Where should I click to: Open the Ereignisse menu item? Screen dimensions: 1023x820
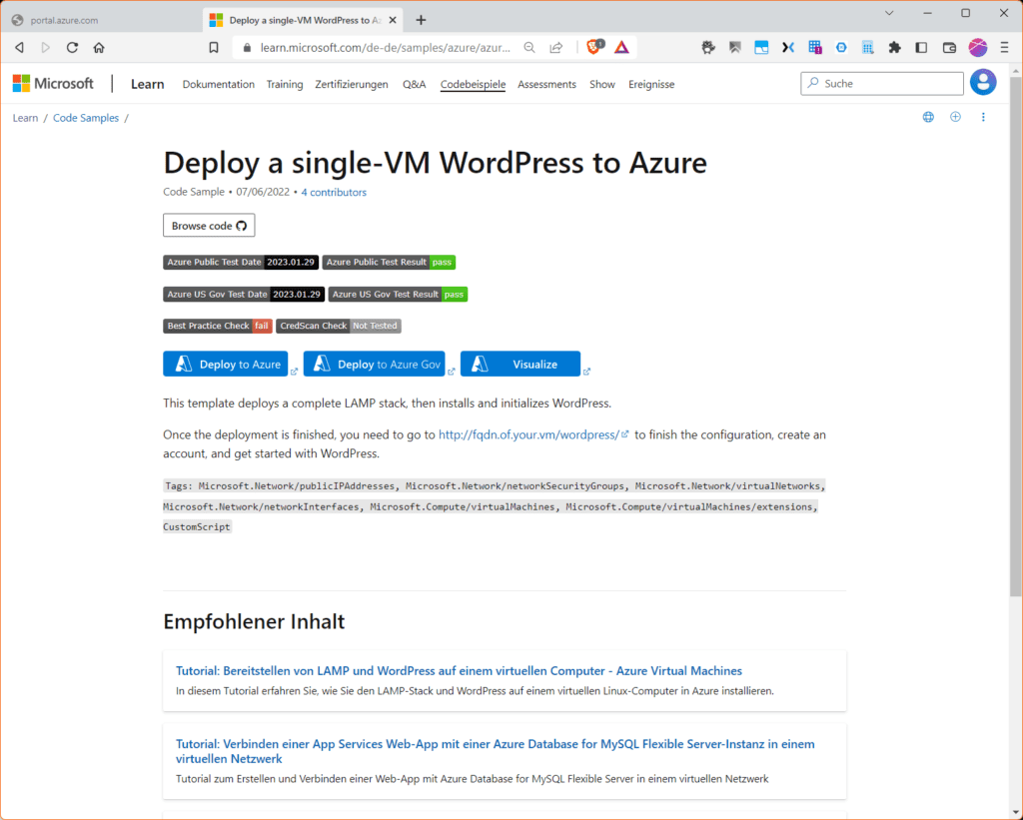tap(651, 84)
